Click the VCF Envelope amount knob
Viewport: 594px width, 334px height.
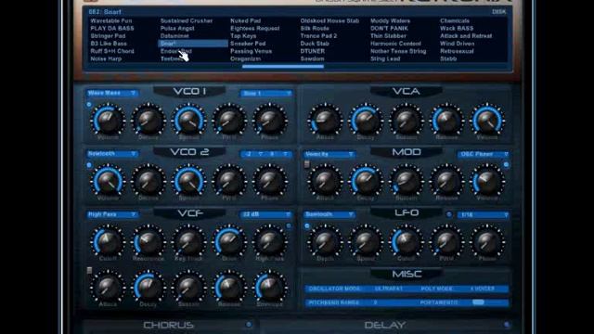point(270,287)
